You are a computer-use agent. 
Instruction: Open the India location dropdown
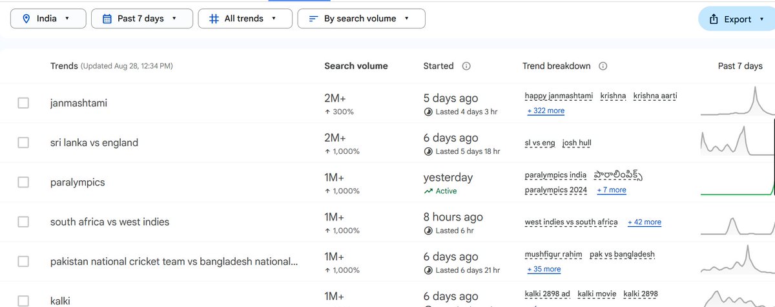point(48,19)
